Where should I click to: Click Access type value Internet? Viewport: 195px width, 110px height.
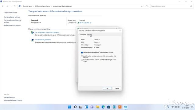(82, 20)
